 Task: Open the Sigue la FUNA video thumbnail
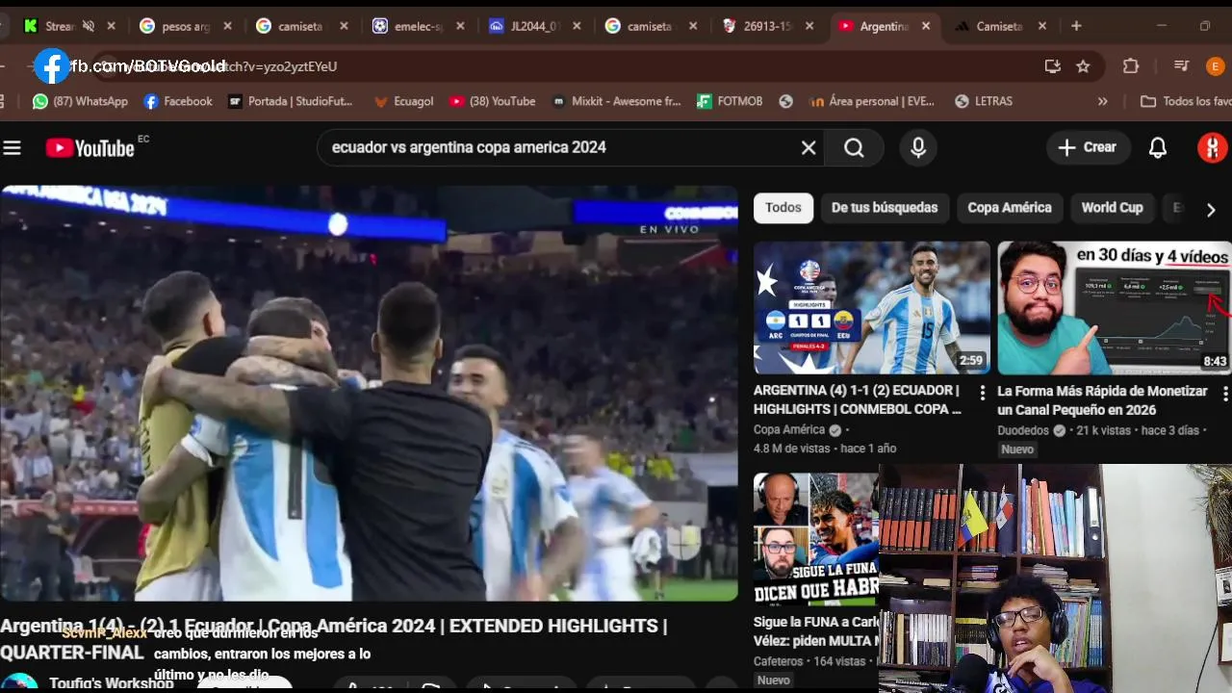(x=815, y=538)
